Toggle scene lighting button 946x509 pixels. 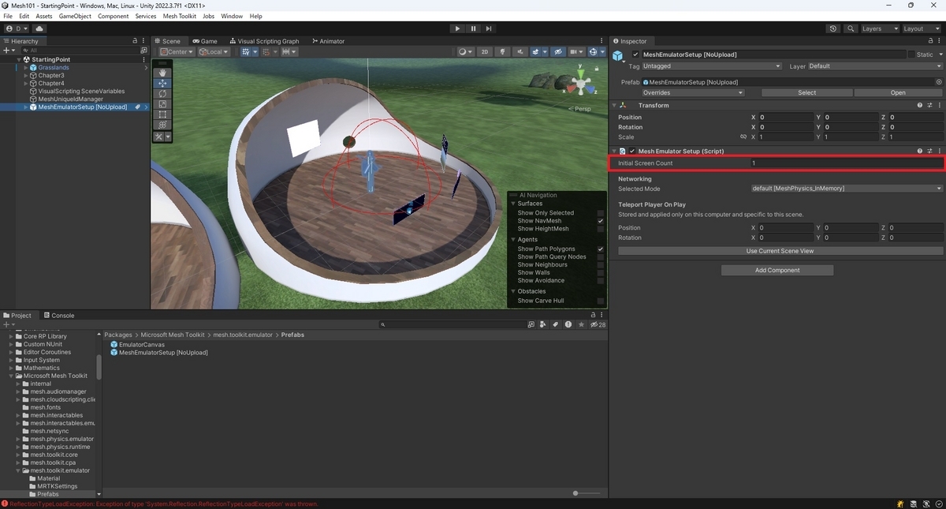(501, 52)
